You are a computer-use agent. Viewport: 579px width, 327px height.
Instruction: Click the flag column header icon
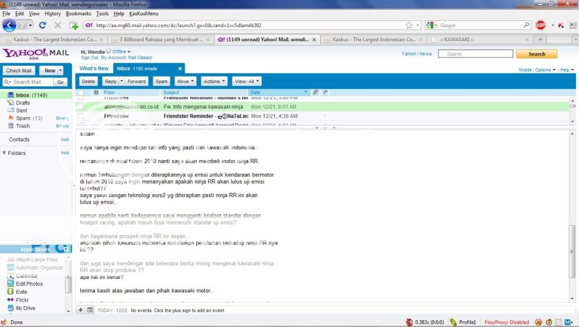pos(325,92)
